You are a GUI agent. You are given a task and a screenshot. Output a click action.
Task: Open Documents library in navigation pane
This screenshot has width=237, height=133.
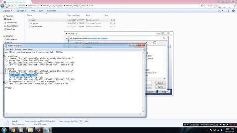click(x=12, y=39)
